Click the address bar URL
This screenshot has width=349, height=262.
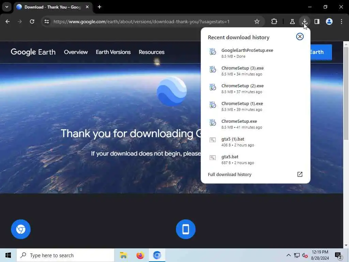coord(141,21)
